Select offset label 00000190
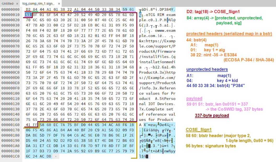 pos(10,141)
